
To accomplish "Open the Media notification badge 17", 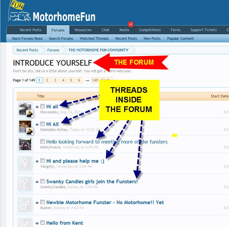I will 131,25.
